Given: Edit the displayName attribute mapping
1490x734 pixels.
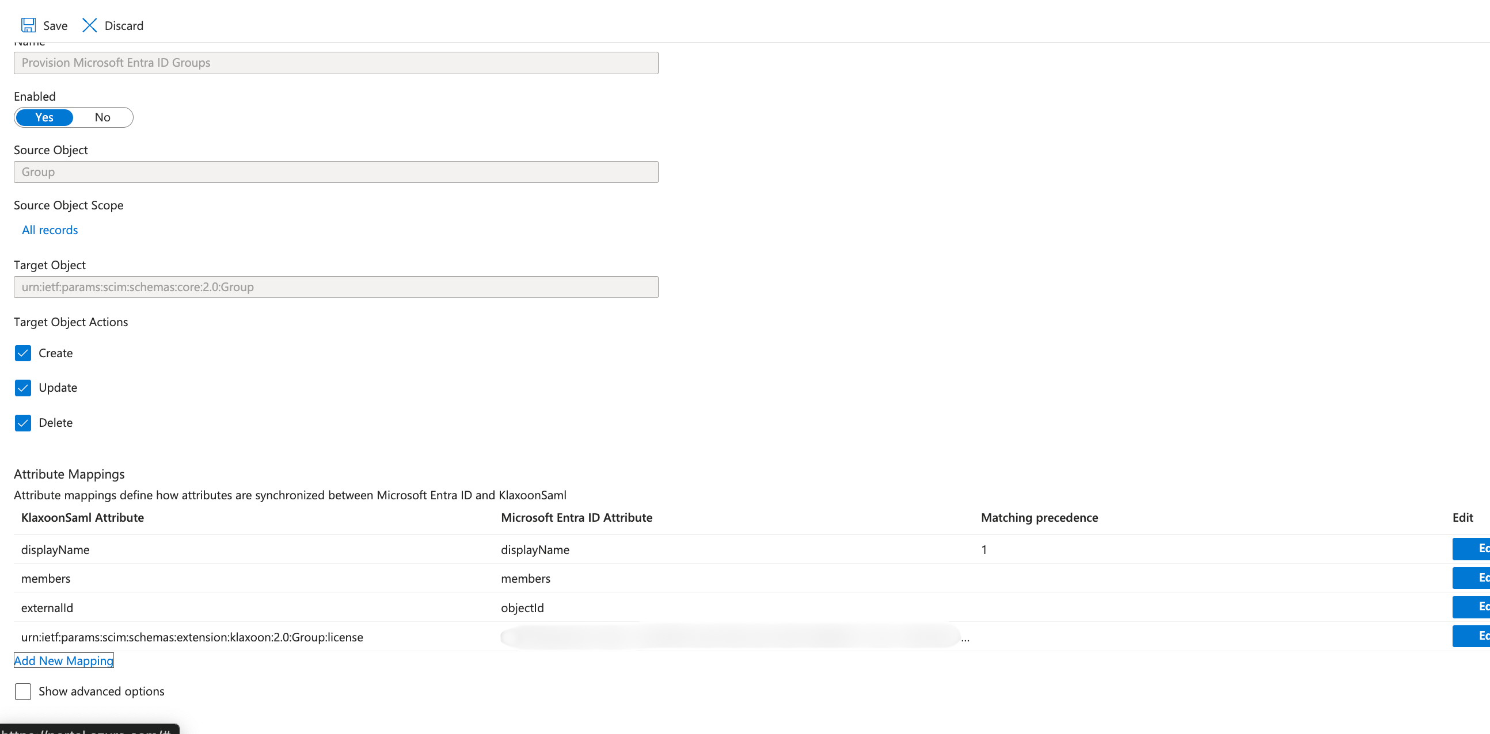Looking at the screenshot, I should [1472, 549].
